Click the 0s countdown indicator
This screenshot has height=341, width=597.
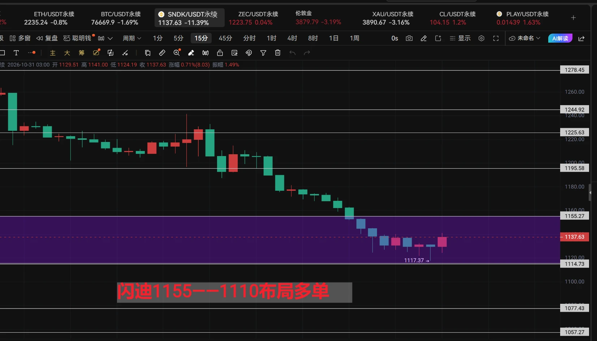pos(395,38)
